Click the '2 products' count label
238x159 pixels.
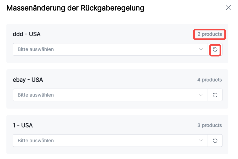(x=210, y=34)
